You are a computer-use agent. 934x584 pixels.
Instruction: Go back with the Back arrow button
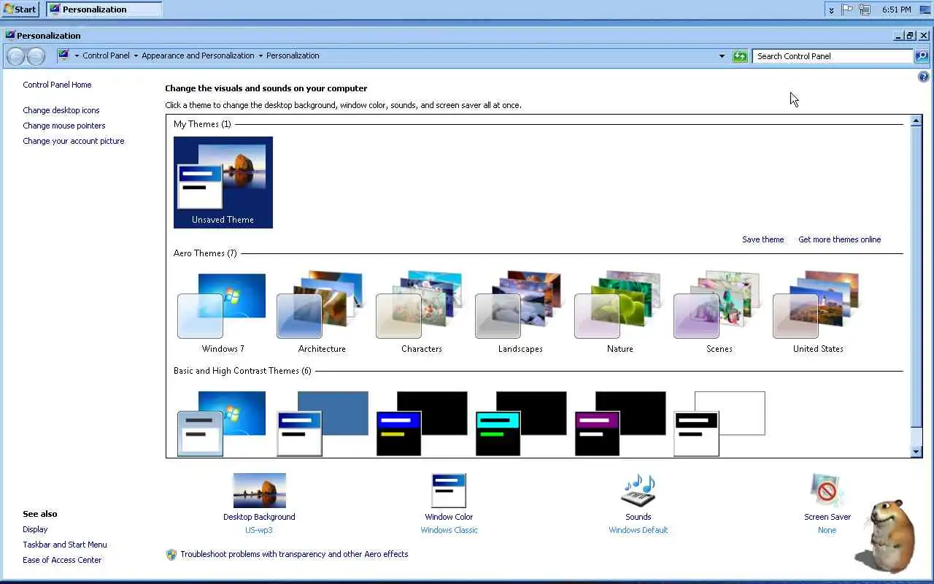[x=15, y=56]
